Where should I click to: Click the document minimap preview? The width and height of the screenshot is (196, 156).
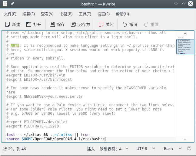click(x=185, y=46)
